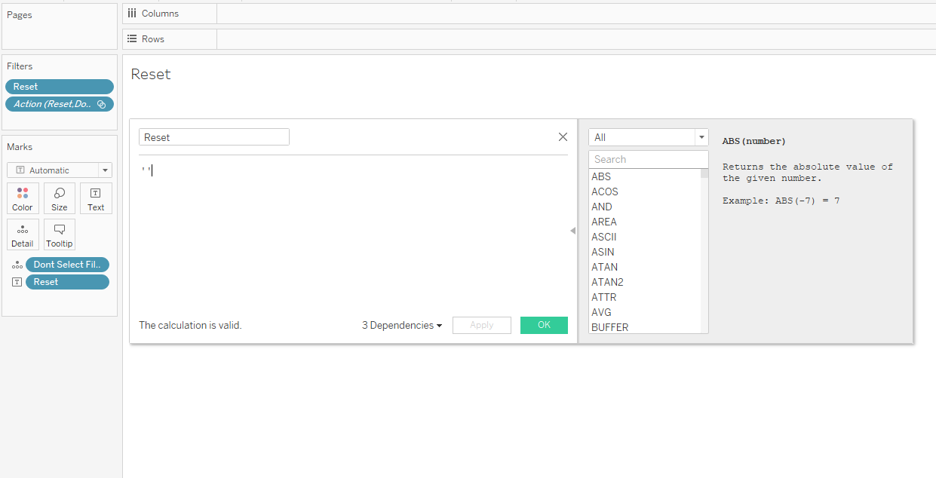Screen dimensions: 936x478
Task: Click the Apply button
Action: tap(482, 325)
